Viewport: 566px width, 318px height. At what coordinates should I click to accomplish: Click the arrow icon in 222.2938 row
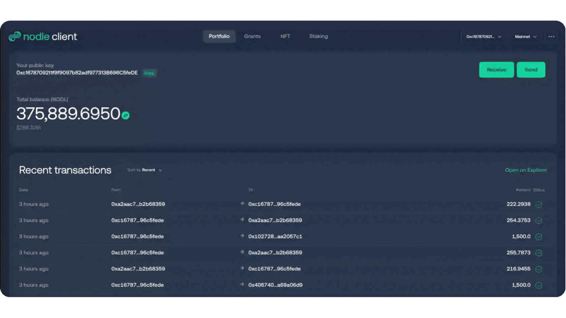tap(242, 203)
